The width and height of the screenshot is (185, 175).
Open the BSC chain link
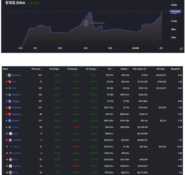pos(14,88)
